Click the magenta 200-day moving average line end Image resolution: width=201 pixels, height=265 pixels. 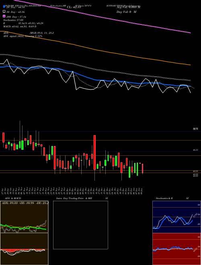point(191,33)
